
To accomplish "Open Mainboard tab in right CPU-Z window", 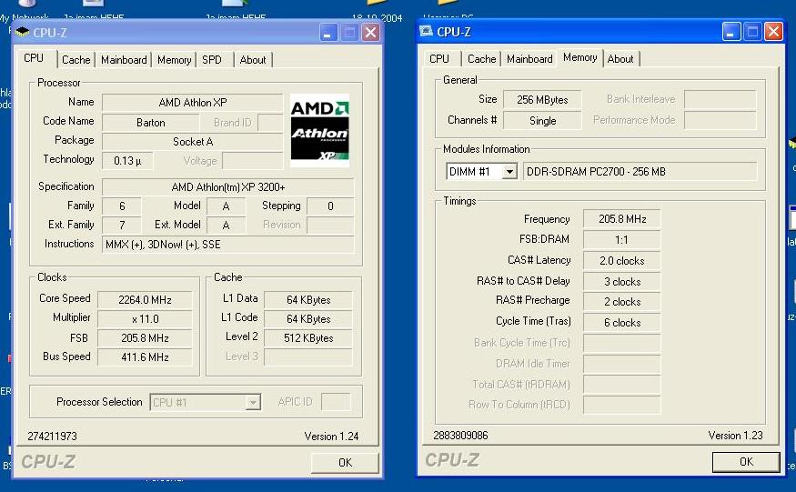I will point(529,59).
